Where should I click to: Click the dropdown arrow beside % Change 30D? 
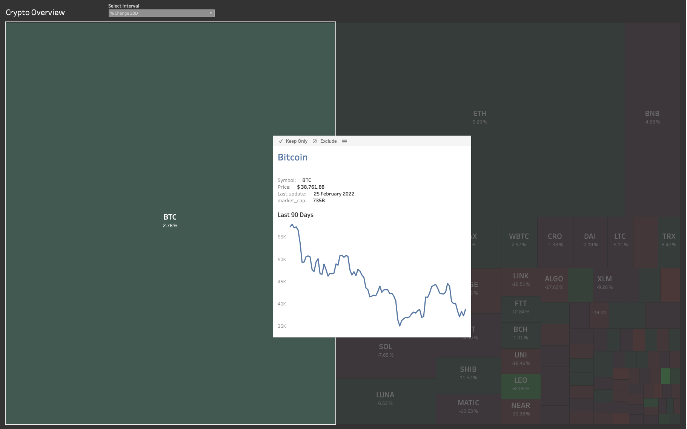211,13
